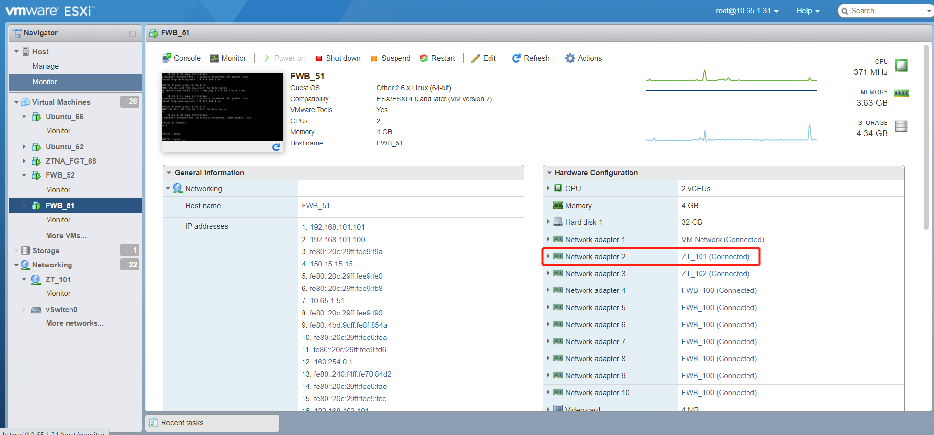Click the CPU chip icon in resource summary
This screenshot has width=934, height=435.
pyautogui.click(x=901, y=65)
